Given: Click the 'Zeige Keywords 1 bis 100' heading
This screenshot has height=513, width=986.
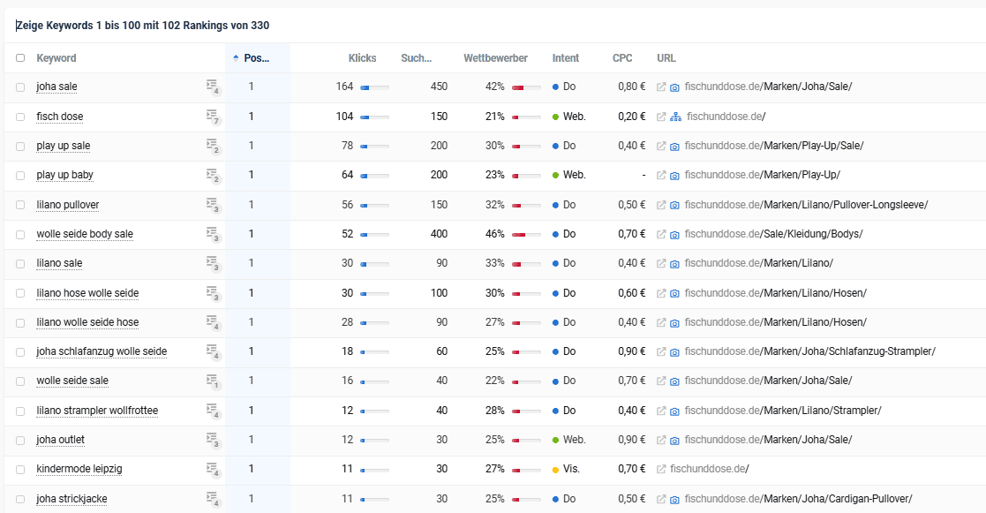Looking at the screenshot, I should 142,26.
